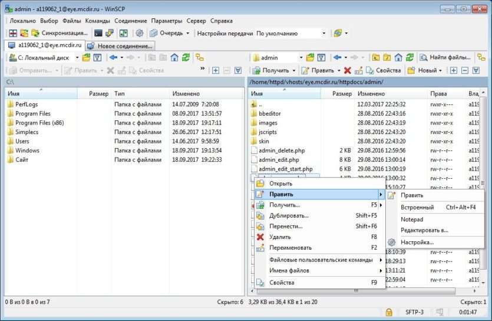Click the Получить download button
This screenshot has height=321, width=492.
(271, 70)
